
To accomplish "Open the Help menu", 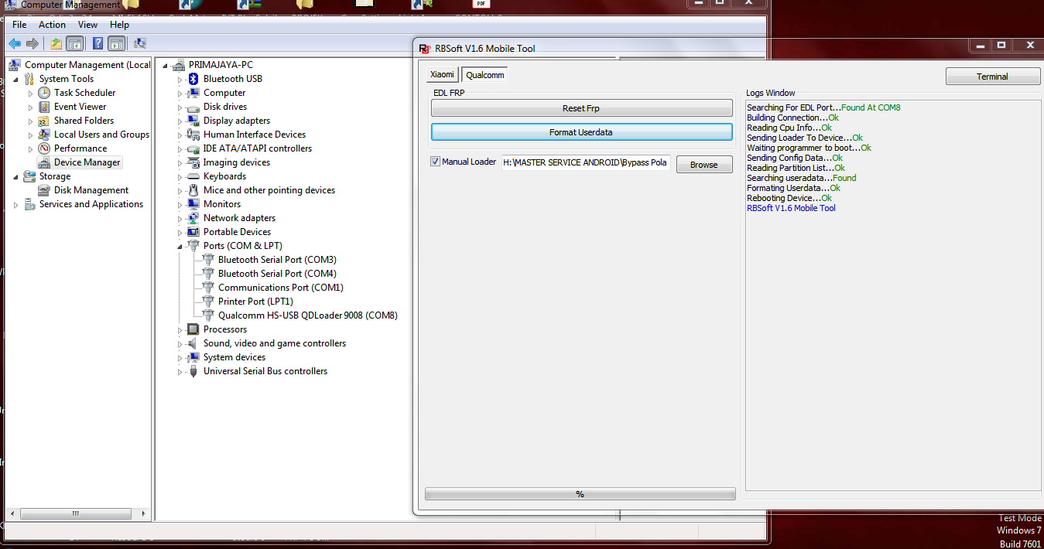I will [119, 25].
